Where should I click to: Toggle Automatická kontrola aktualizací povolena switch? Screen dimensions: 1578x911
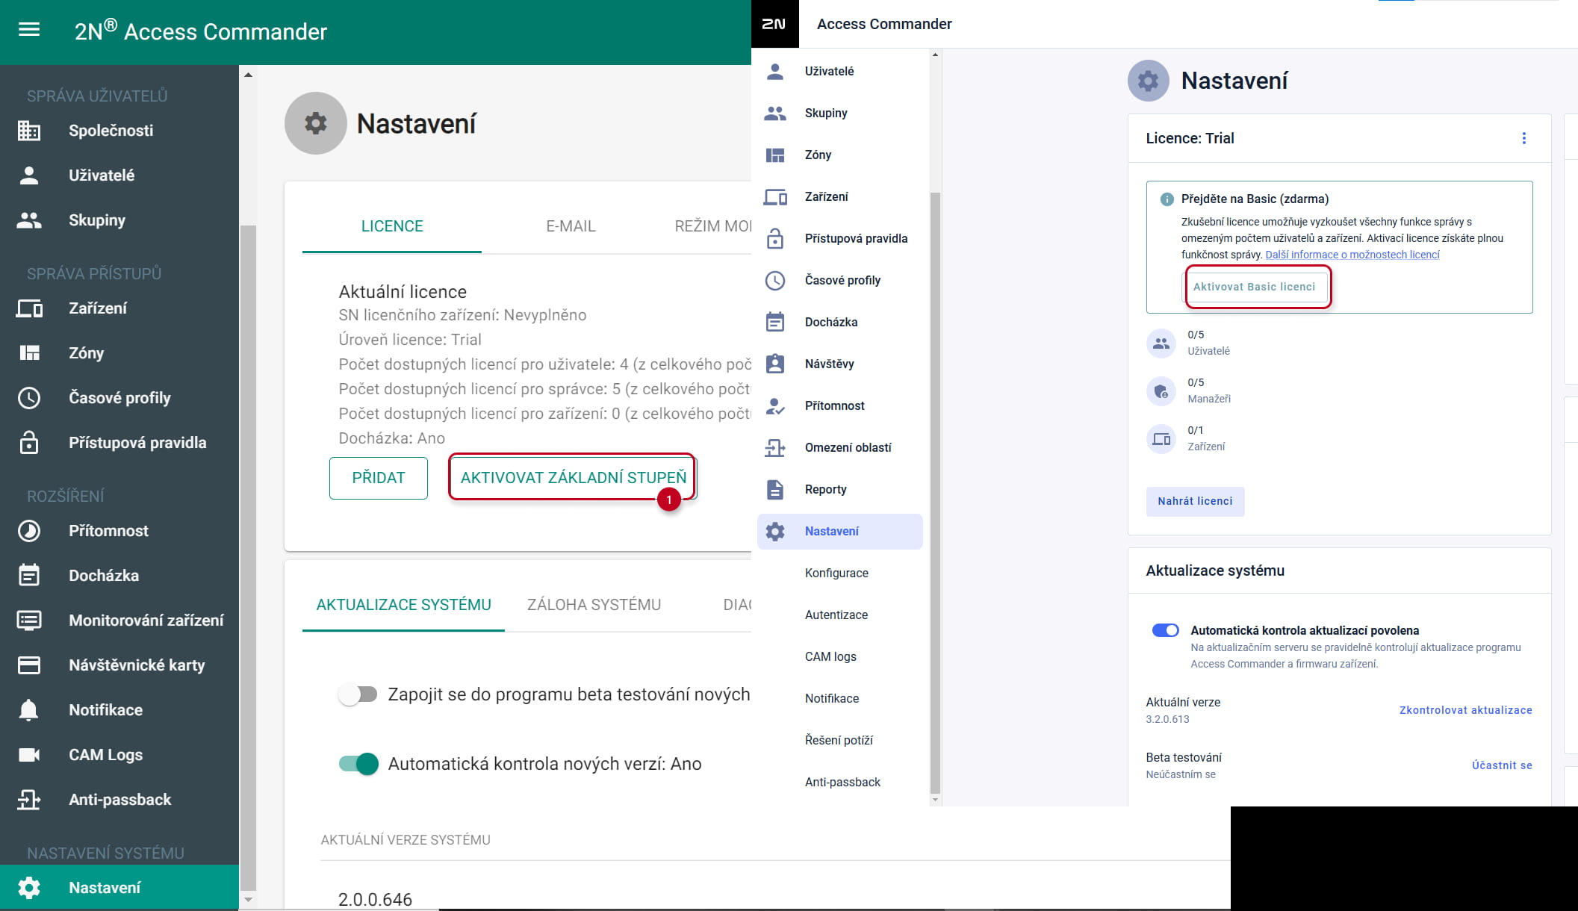point(1165,630)
